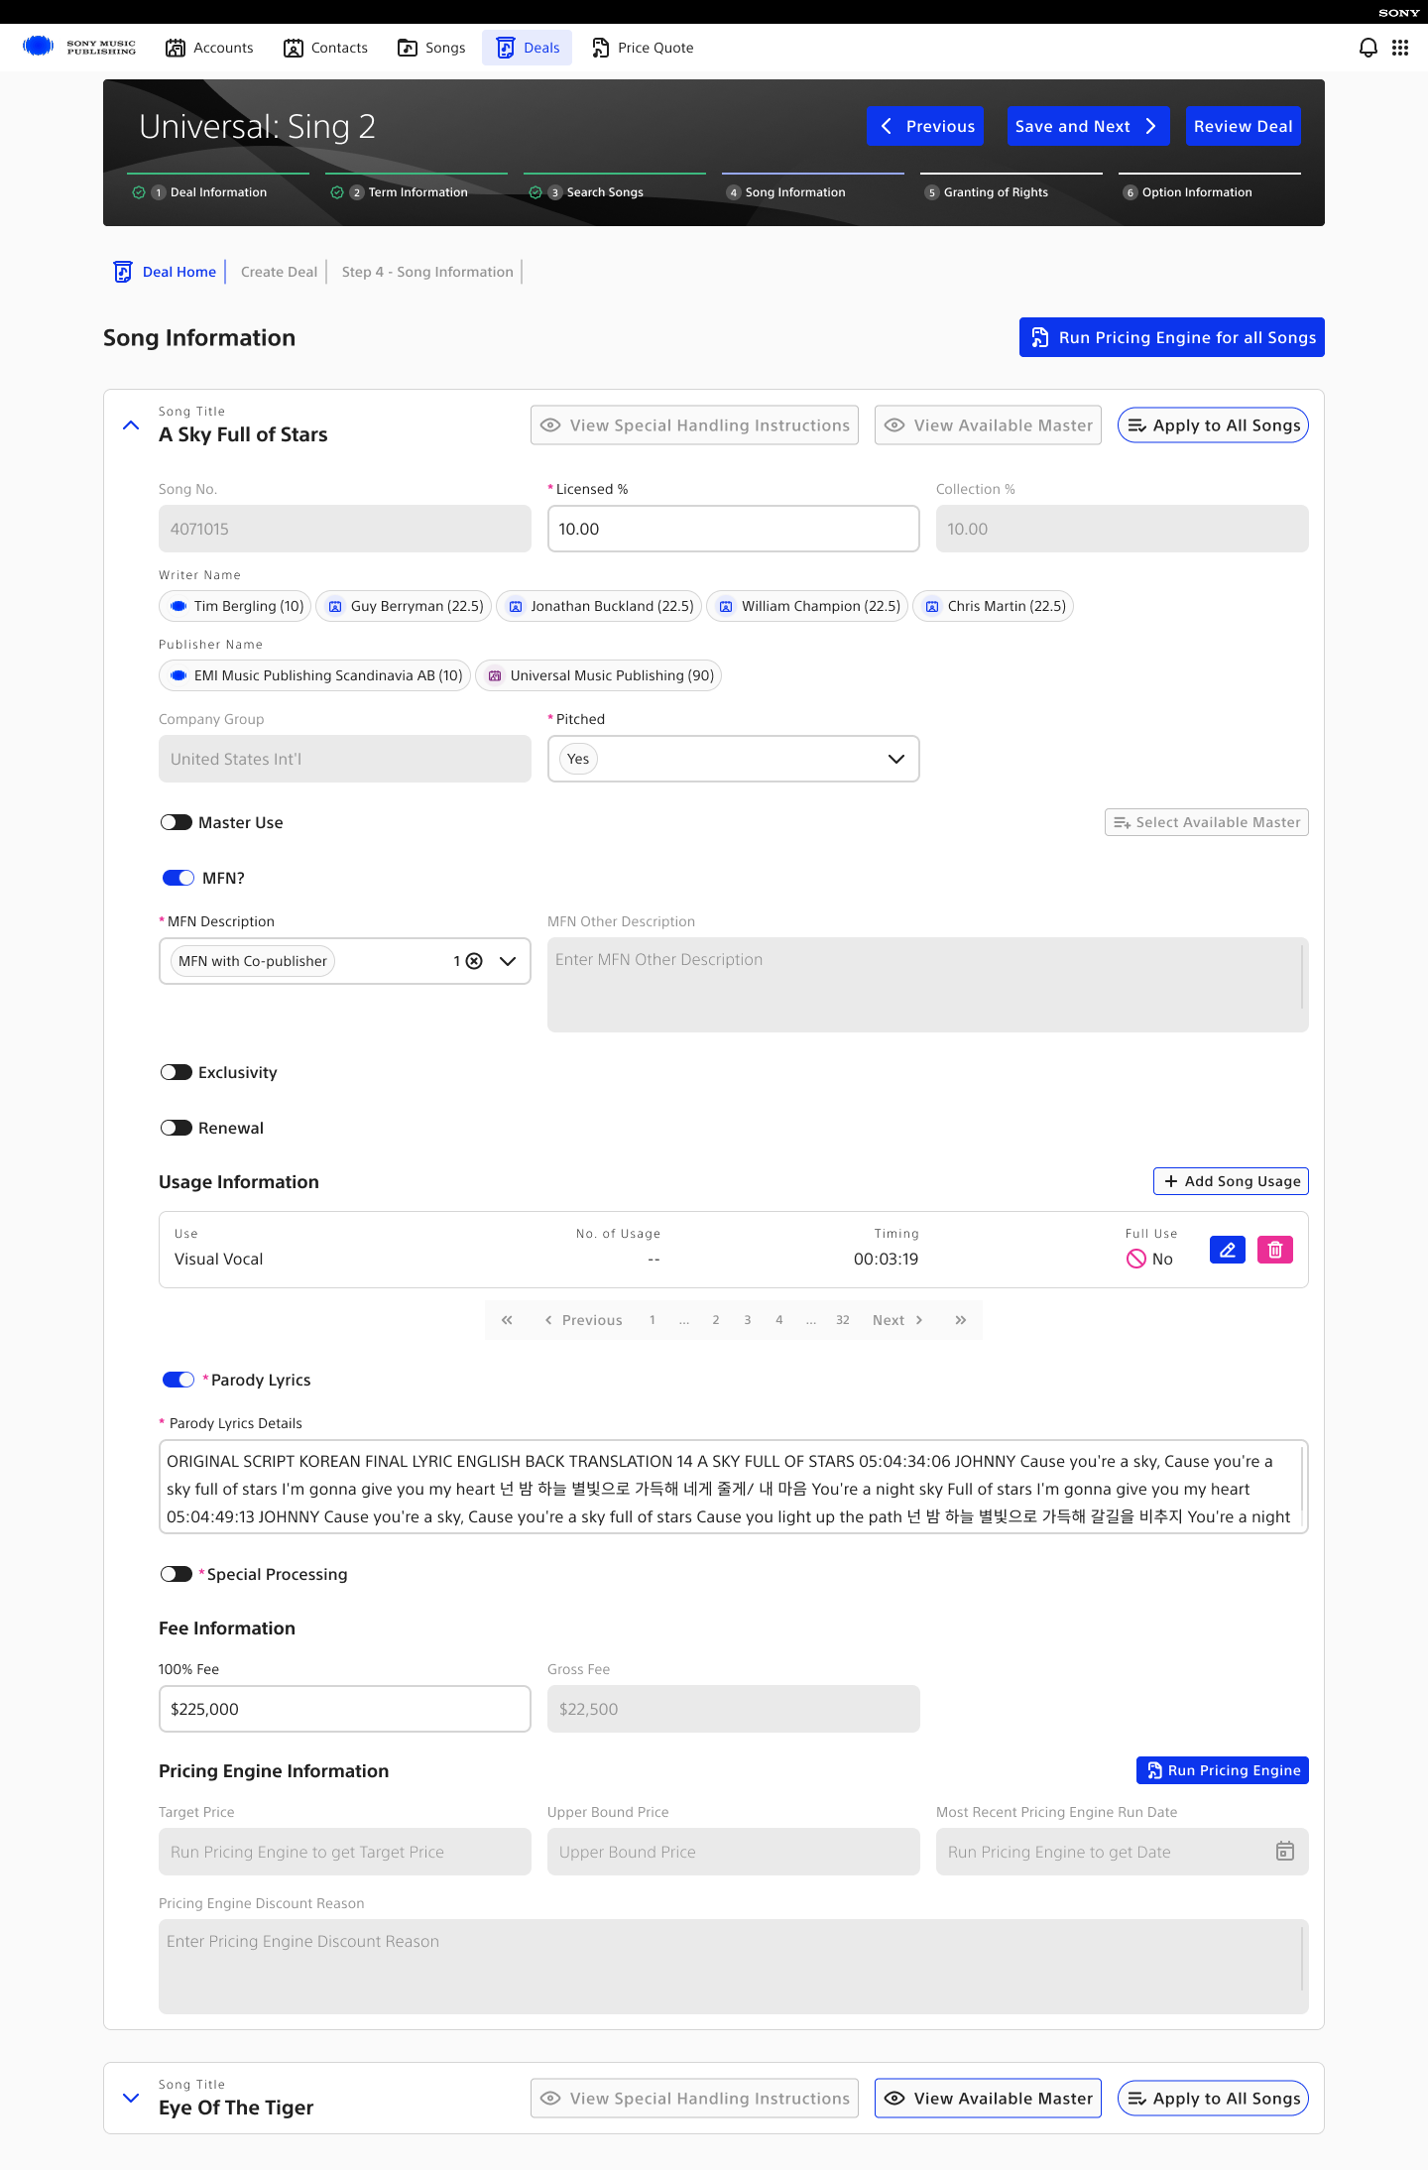Click Review Deal button
The image size is (1428, 2170).
coord(1244,126)
